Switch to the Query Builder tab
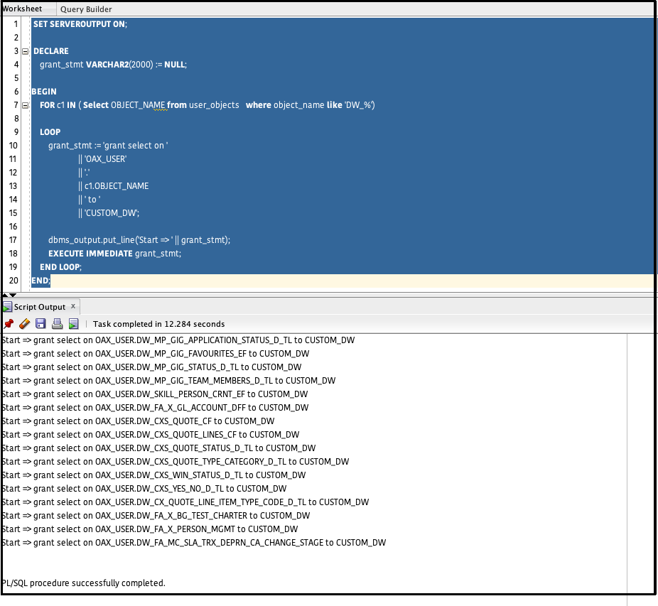The image size is (658, 606). coord(86,9)
